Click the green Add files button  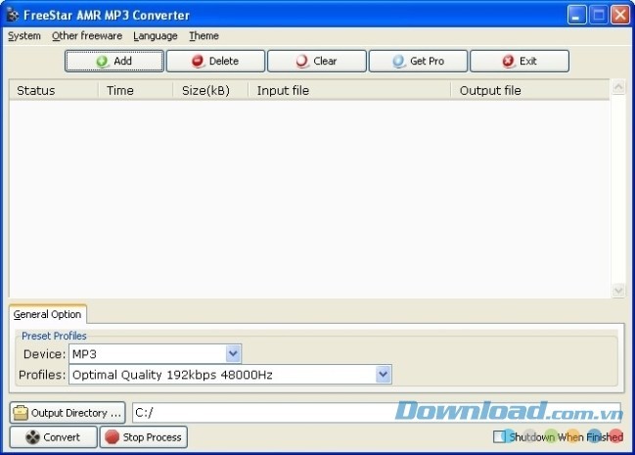click(x=114, y=62)
